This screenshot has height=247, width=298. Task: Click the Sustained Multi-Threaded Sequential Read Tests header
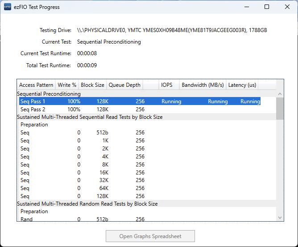pos(146,117)
